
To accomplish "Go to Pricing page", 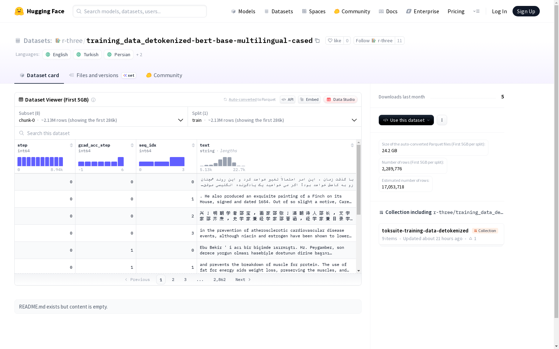I will (456, 11).
